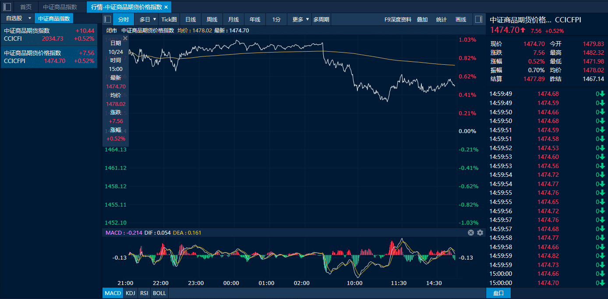This screenshot has height=299, width=608.
Task: Open MACD indicator settings gear
Action: pos(480,232)
